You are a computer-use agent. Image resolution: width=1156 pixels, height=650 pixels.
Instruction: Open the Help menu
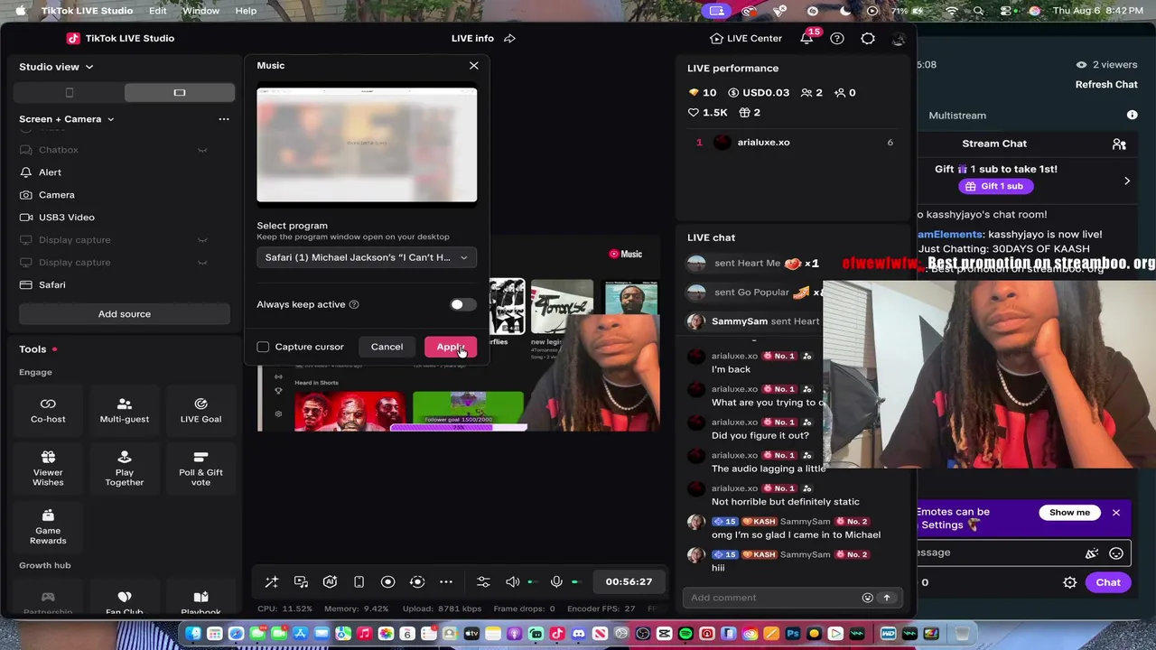pyautogui.click(x=246, y=11)
